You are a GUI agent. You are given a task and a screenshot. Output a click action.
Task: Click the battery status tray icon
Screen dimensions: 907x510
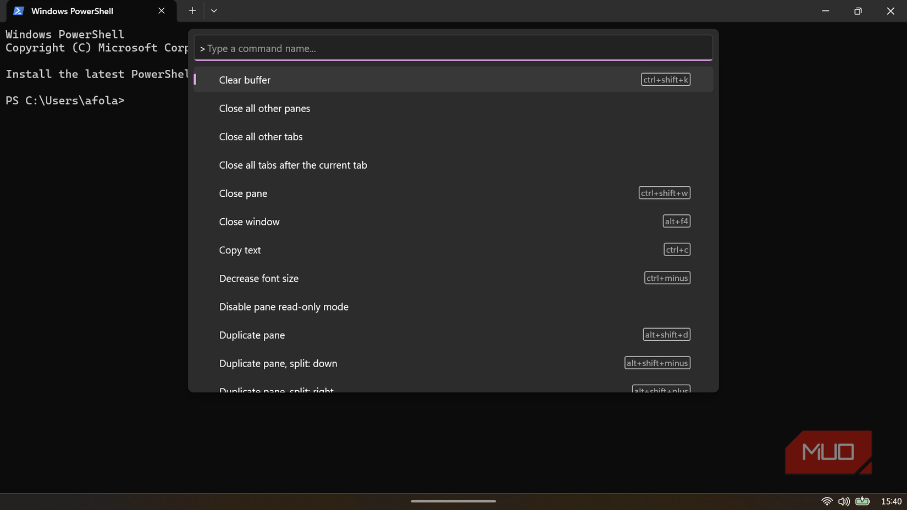click(862, 501)
